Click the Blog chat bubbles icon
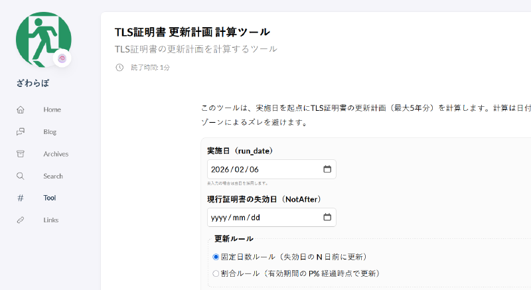Screen dimensions: 531x290 [21, 131]
